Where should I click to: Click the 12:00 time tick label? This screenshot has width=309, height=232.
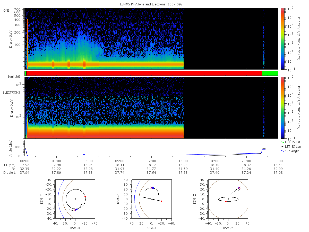coord(151,161)
